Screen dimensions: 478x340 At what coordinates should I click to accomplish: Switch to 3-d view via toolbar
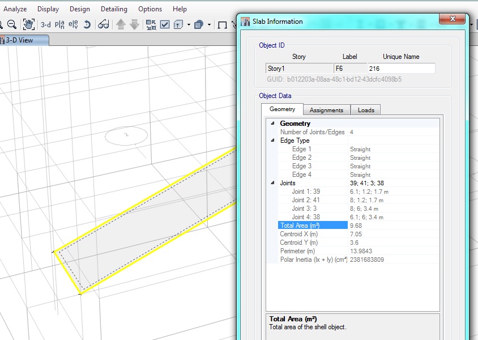(46, 24)
